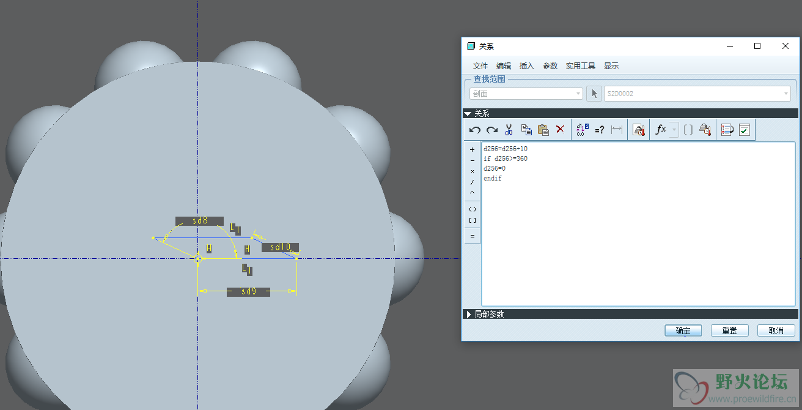Redo the relation edit
Viewport: 802px width, 410px height.
coord(492,130)
